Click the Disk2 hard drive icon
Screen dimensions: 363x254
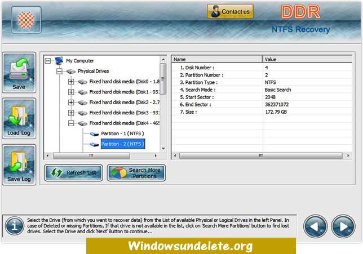[x=82, y=103]
